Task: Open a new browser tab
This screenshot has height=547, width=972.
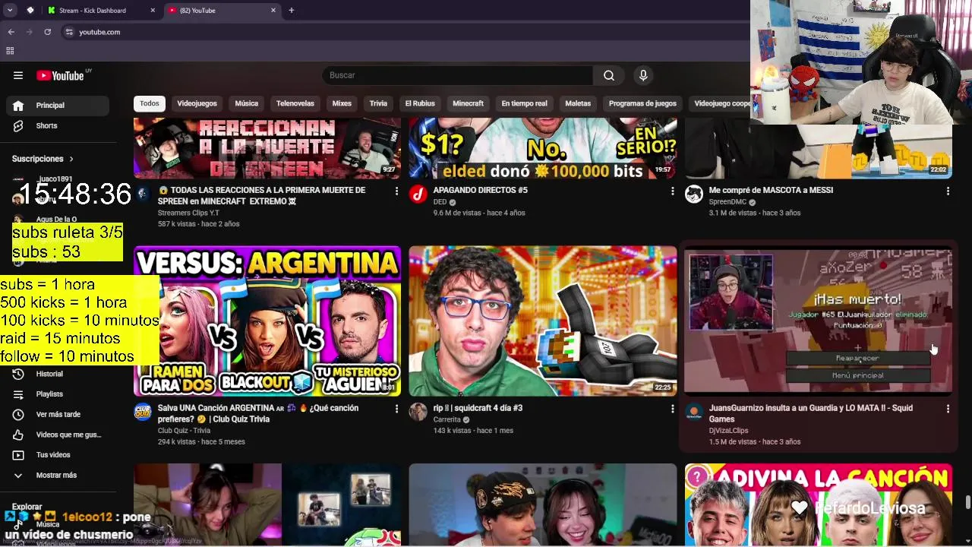Action: pos(291,11)
